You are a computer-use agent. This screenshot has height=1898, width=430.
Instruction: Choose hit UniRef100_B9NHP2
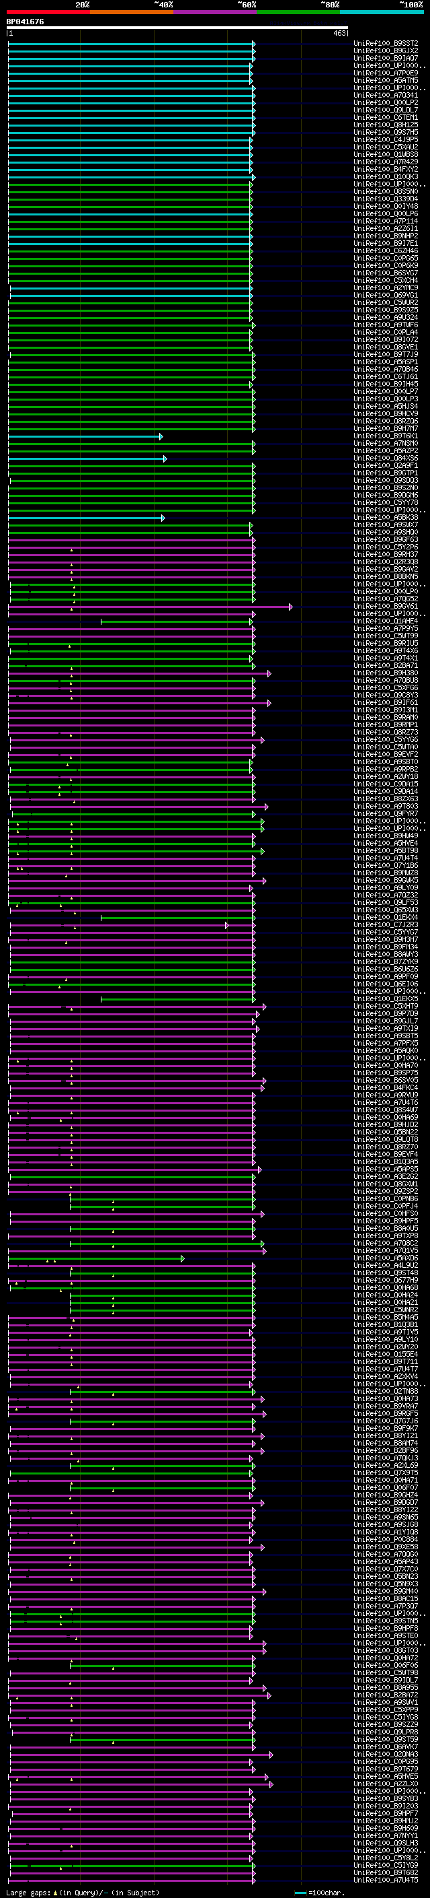point(386,236)
